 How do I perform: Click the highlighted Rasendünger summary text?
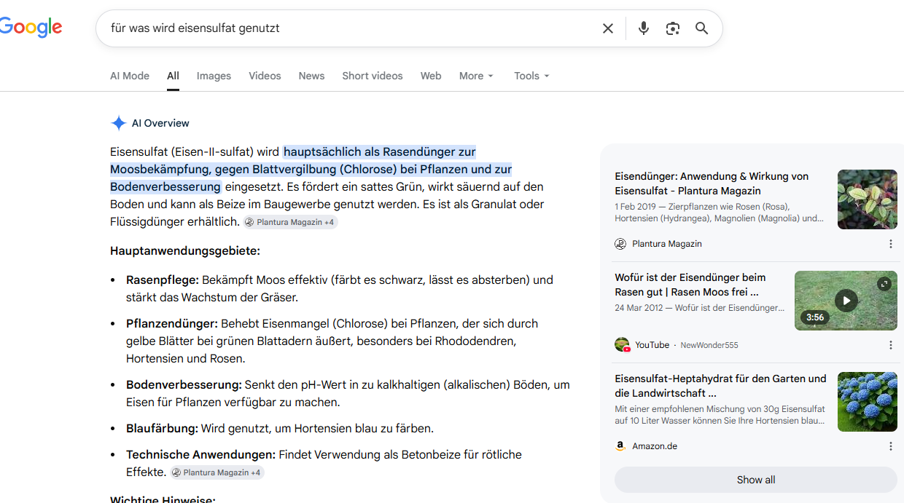click(311, 169)
